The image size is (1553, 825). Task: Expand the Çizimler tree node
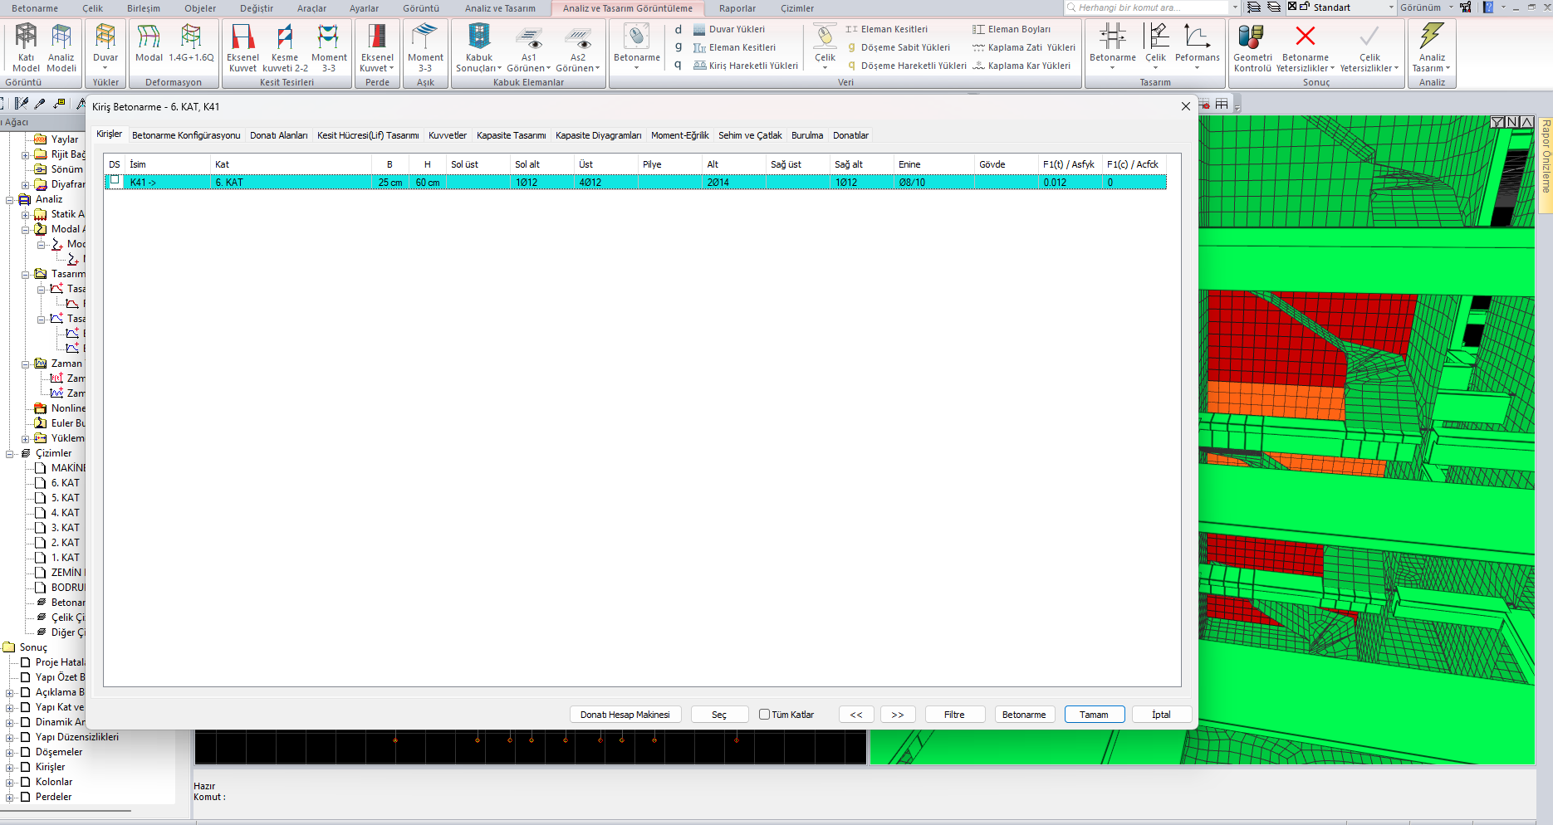(10, 454)
